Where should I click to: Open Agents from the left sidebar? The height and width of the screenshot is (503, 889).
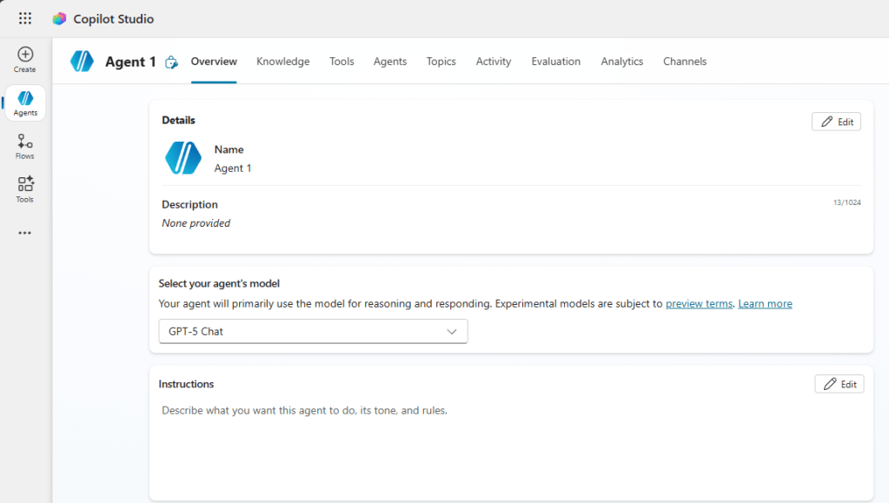(25, 103)
